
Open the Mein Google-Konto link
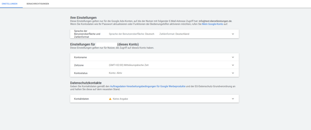click(213, 24)
